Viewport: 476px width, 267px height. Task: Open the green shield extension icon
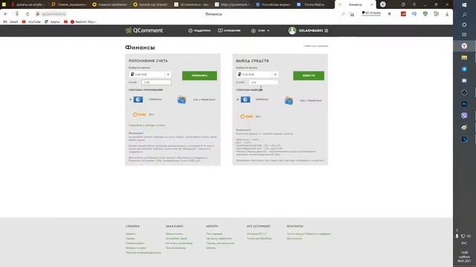tap(425, 14)
